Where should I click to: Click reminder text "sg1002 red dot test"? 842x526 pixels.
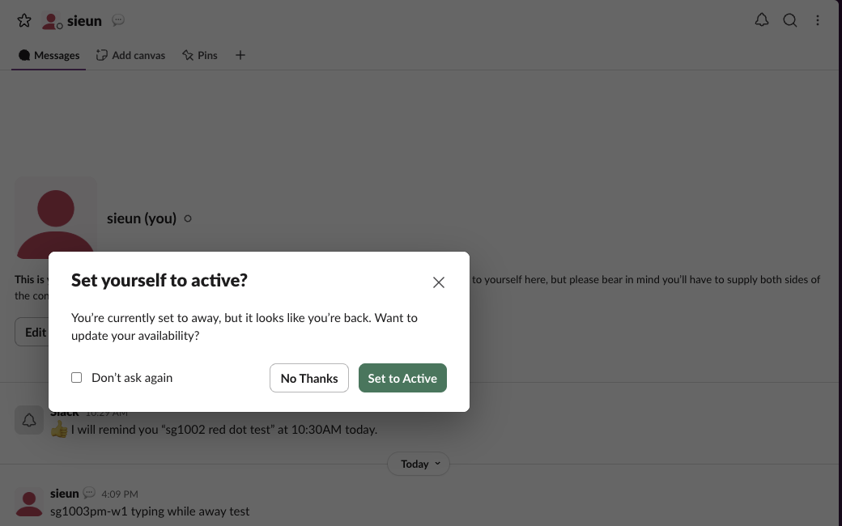point(218,430)
